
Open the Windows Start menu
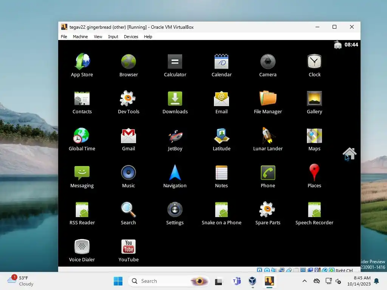(x=118, y=281)
